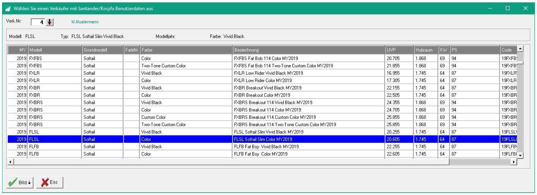Cancel with the Esc button

point(50,182)
